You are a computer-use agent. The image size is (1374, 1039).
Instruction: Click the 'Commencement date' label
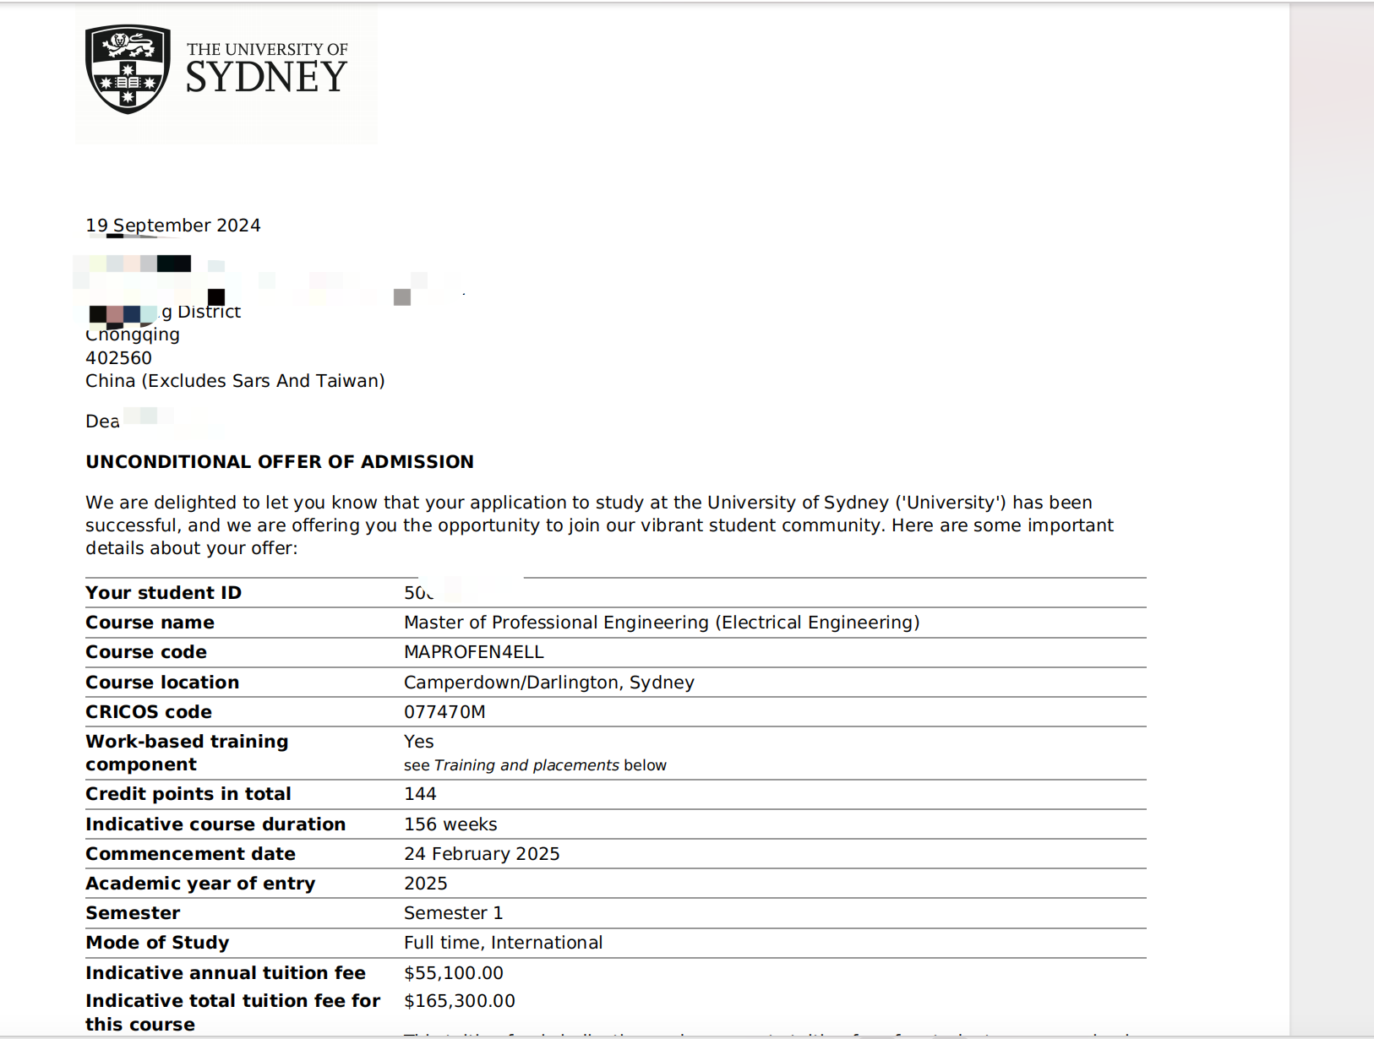point(191,854)
